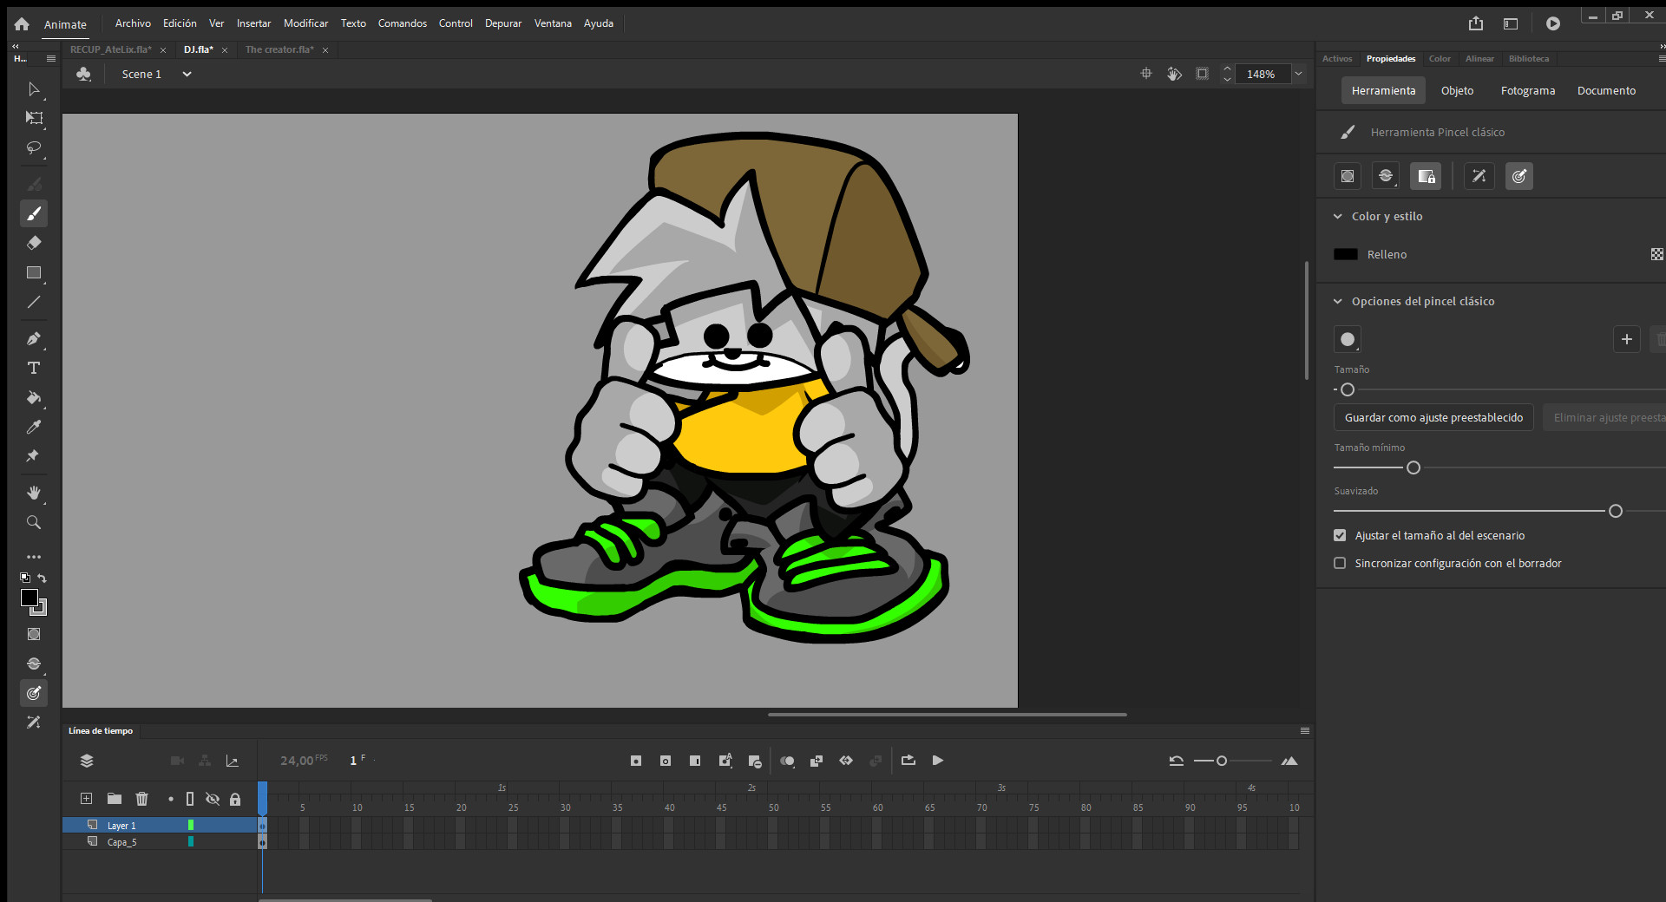Expand more tools ellipsis in toolbar
1666x902 pixels.
click(x=34, y=557)
